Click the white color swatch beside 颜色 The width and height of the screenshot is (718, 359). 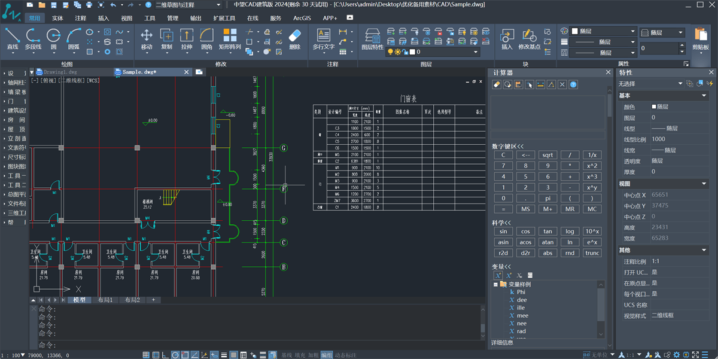[654, 107]
